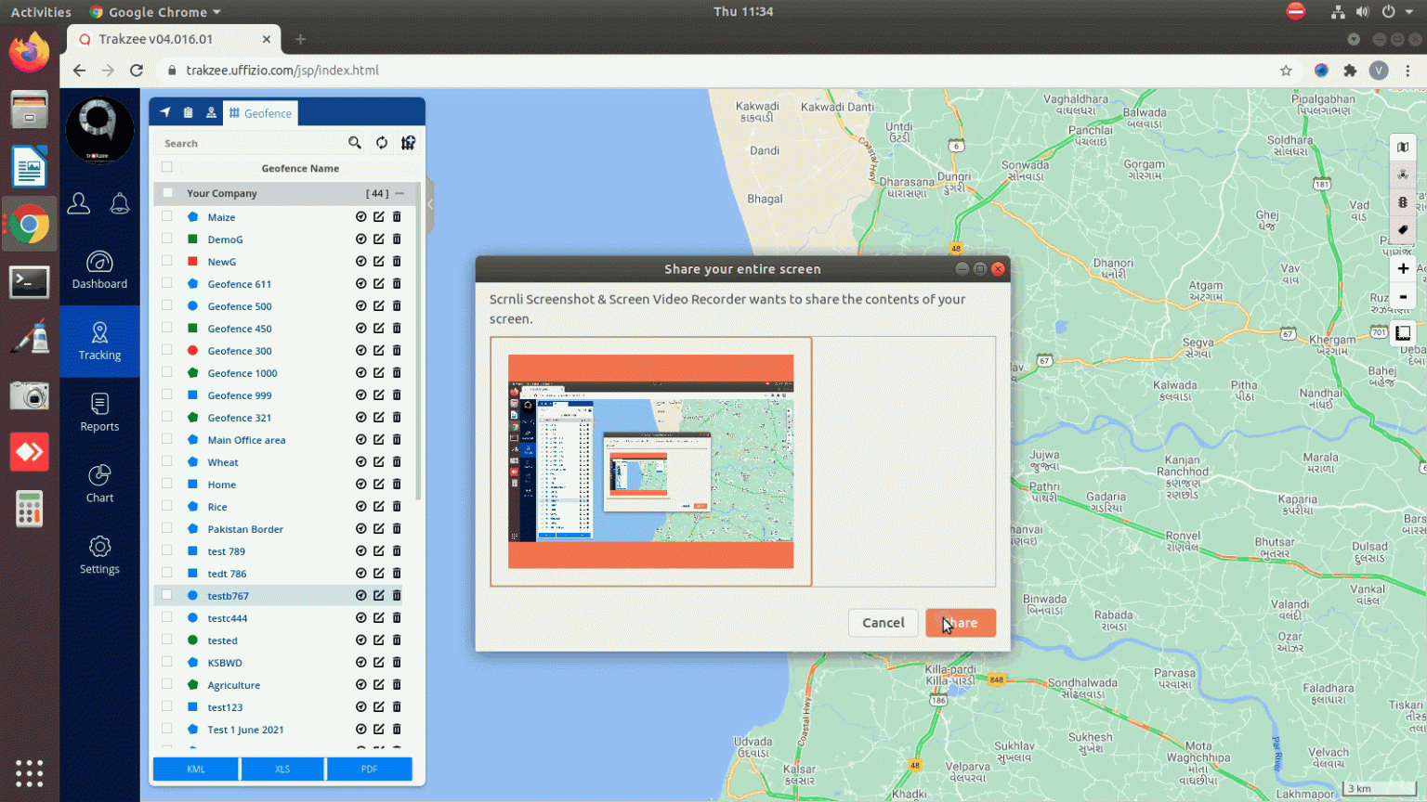Collapse the geofence side panel arrow

pos(430,204)
